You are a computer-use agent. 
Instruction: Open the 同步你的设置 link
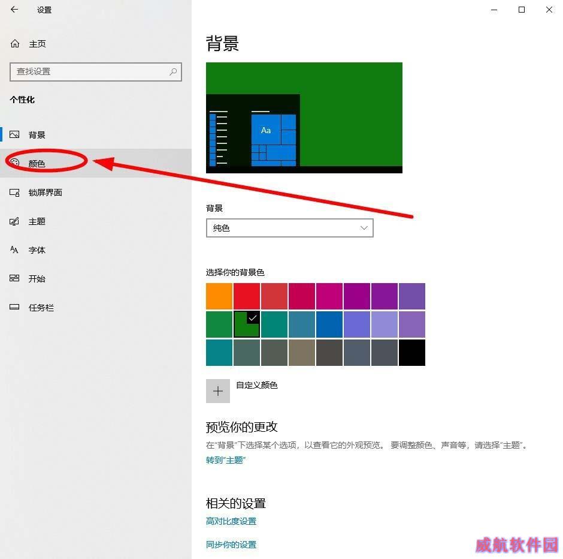click(231, 544)
